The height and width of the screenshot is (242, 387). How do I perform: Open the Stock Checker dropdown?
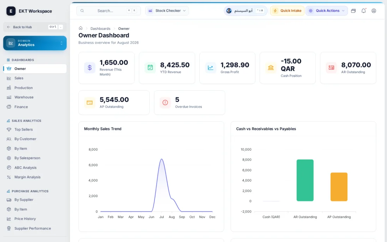click(x=167, y=10)
